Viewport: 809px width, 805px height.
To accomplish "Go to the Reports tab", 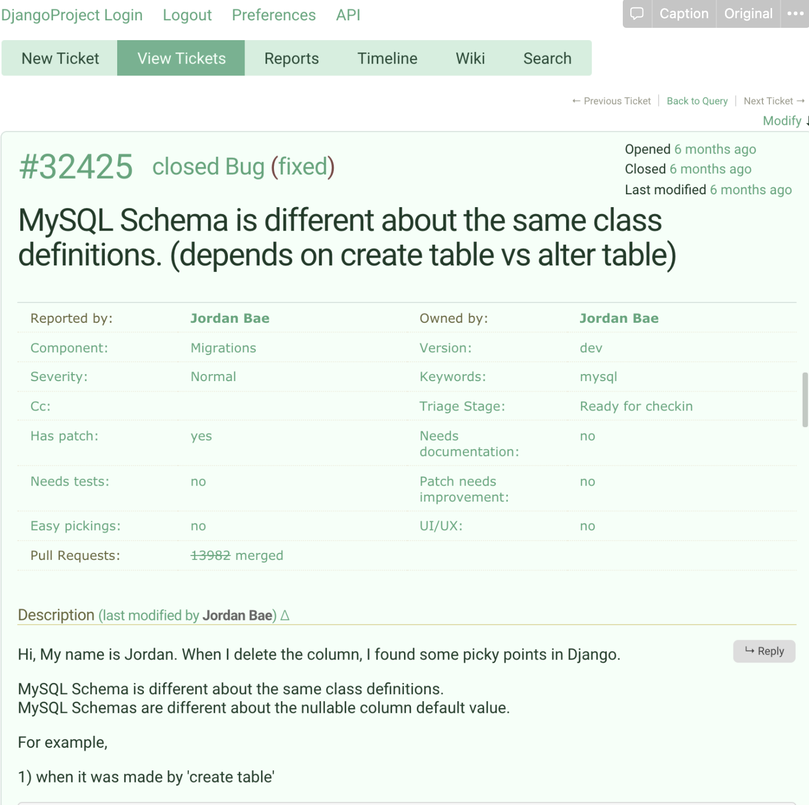I will point(292,58).
